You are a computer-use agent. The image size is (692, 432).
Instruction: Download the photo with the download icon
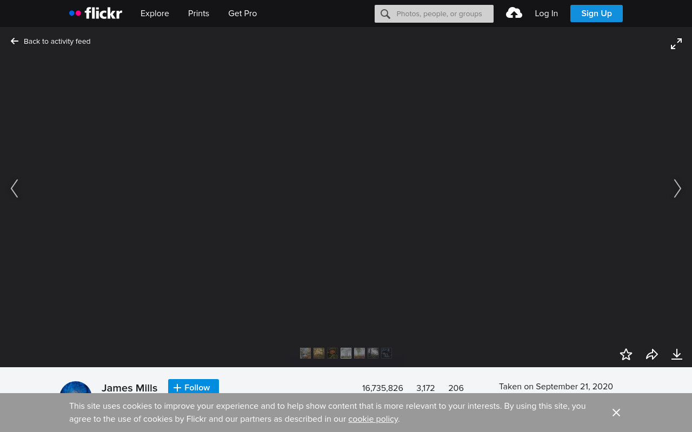pyautogui.click(x=677, y=354)
